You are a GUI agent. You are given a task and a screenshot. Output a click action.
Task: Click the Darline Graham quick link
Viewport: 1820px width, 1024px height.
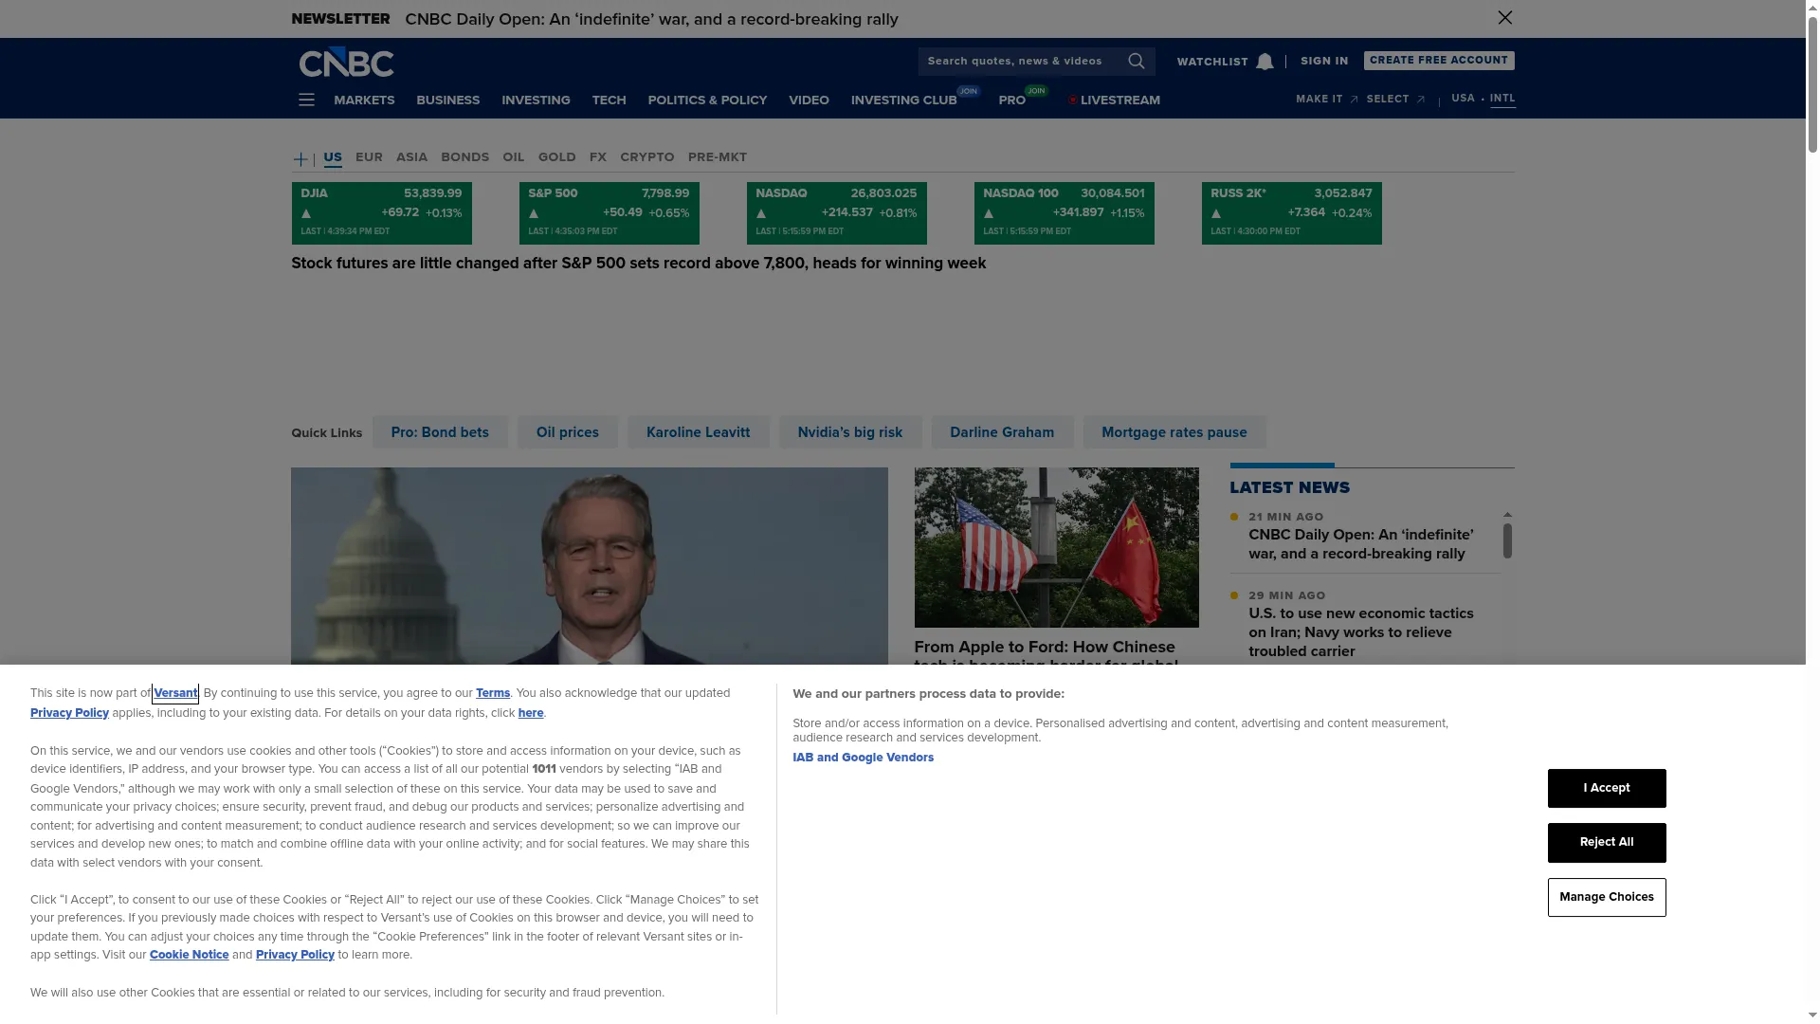point(1002,432)
